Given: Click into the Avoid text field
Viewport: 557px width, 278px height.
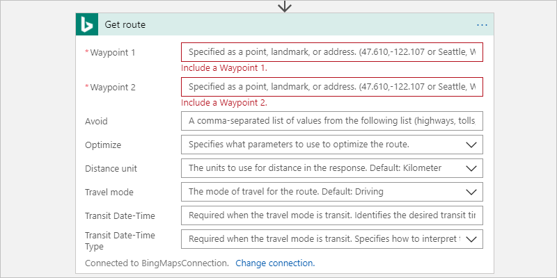Looking at the screenshot, I should (x=331, y=121).
